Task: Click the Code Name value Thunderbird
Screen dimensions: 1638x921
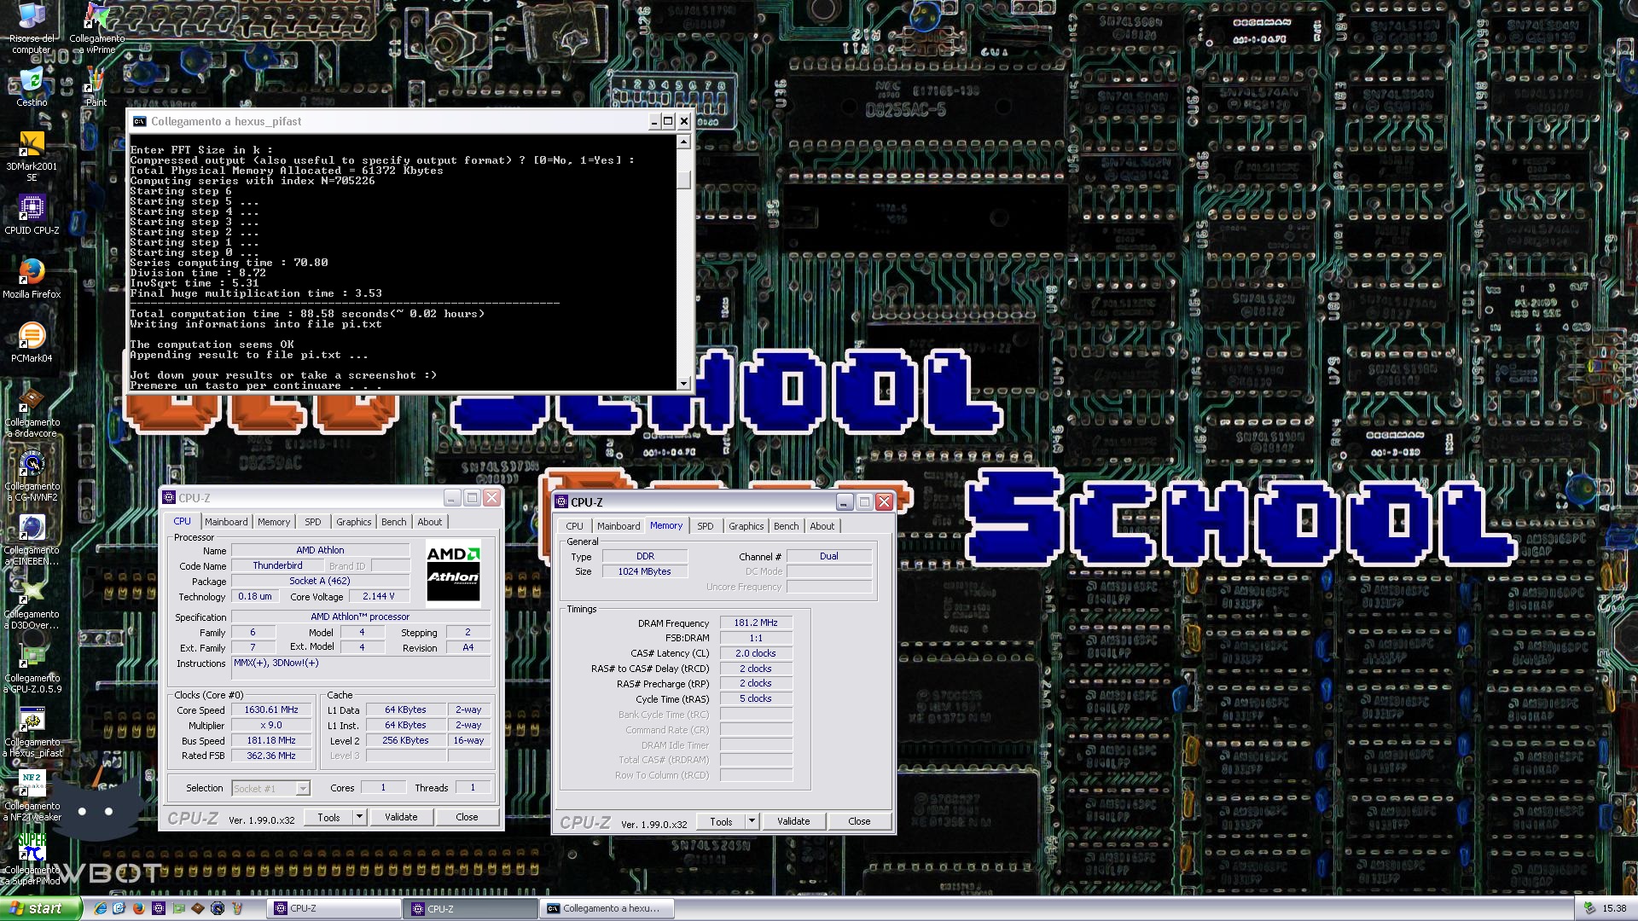Action: [x=277, y=565]
